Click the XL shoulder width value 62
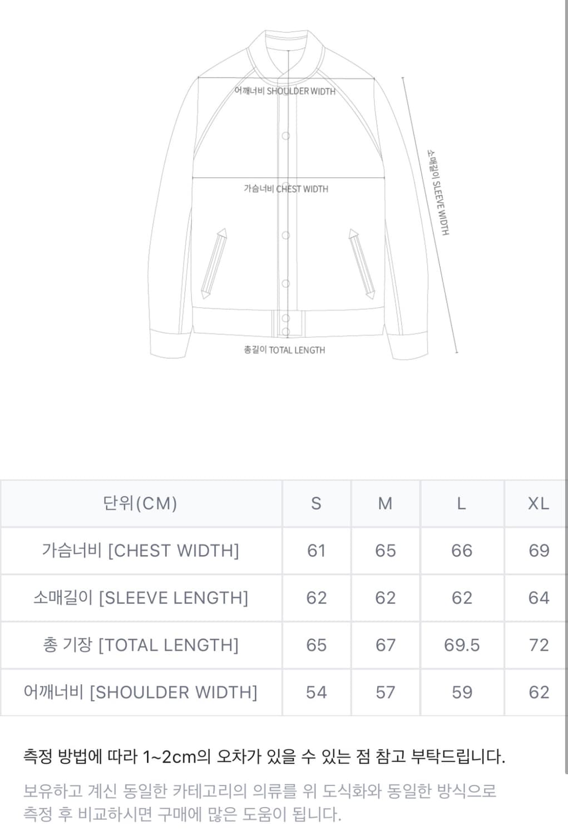The image size is (568, 835). [x=538, y=692]
